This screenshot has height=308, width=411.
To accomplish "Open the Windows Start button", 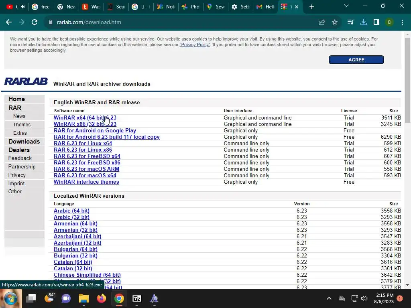I will pos(11,298).
